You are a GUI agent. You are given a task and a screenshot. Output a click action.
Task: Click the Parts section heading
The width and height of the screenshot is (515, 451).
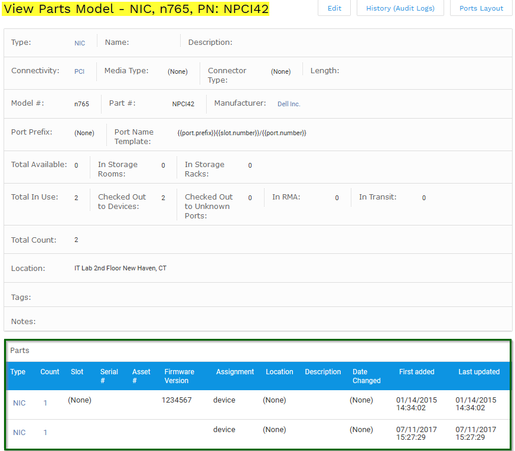click(x=19, y=351)
